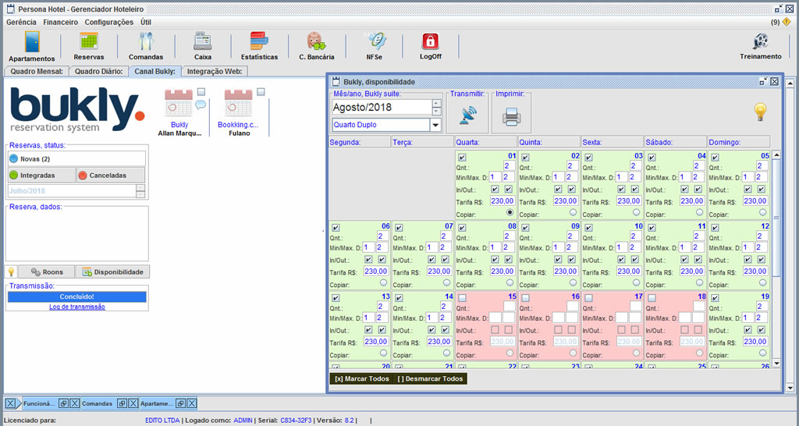Click the lightbulb tip in Bukly disponibilidade

760,111
